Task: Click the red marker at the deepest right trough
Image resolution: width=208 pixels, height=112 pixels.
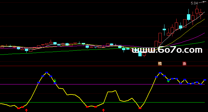Action: [140, 108]
